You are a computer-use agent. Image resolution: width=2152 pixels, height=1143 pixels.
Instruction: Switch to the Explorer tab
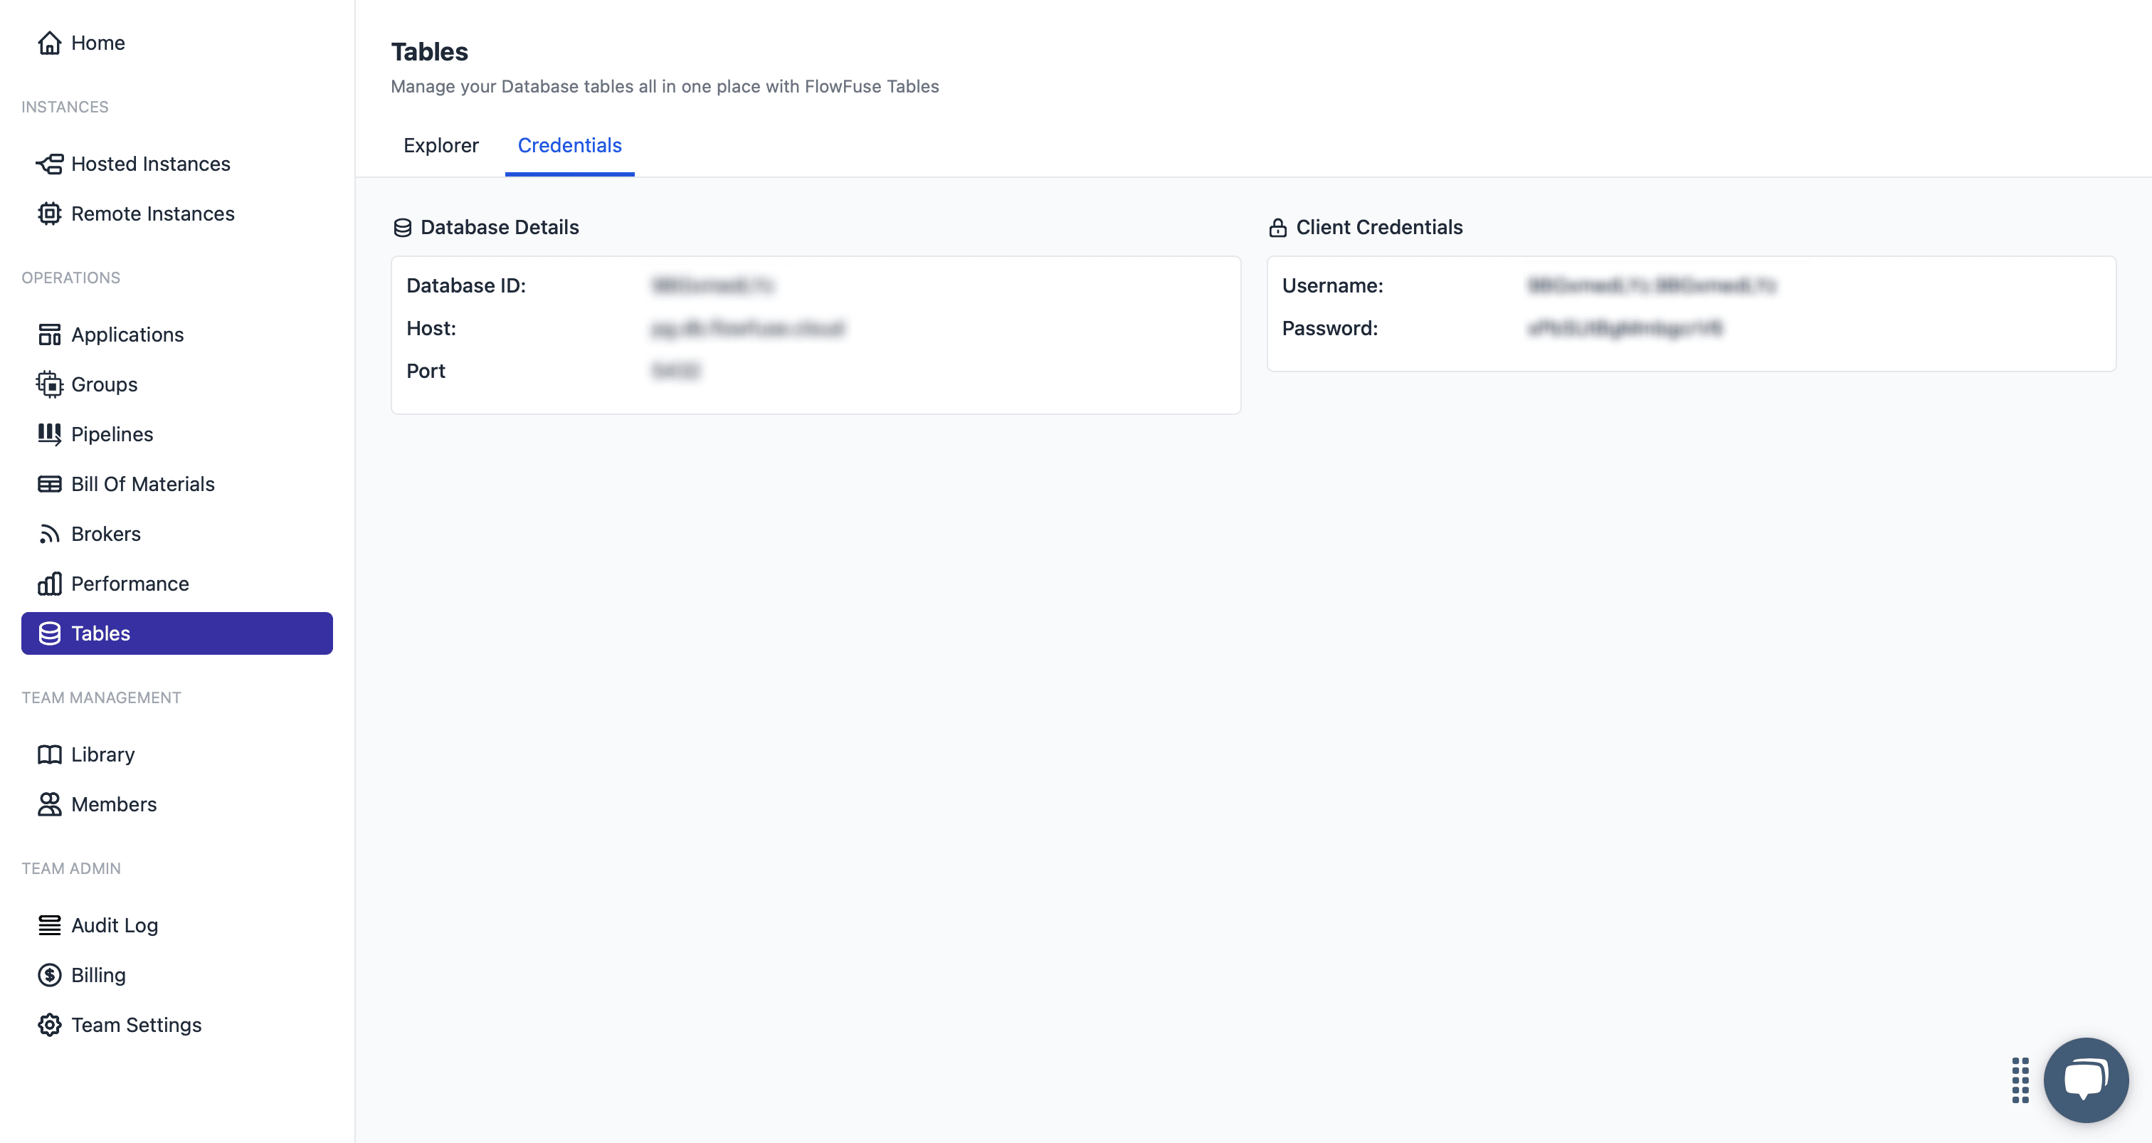(x=441, y=145)
